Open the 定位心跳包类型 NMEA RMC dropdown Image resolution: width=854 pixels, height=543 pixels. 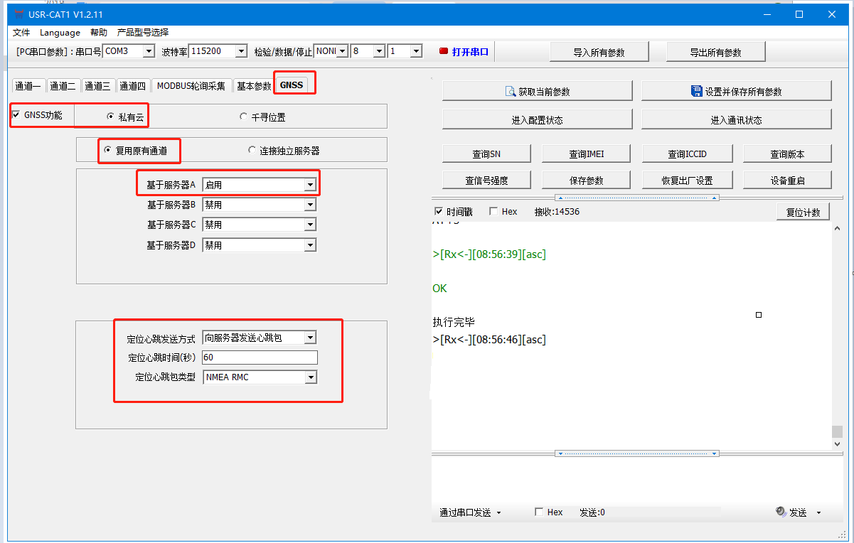311,377
